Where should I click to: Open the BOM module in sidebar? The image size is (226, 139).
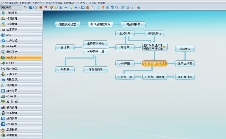(21, 35)
